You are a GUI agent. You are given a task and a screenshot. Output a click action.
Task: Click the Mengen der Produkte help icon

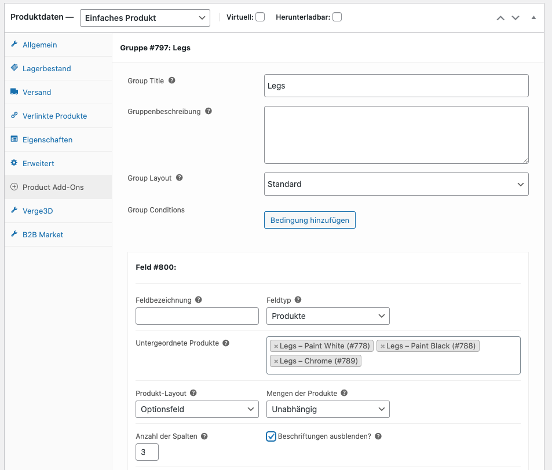[344, 393]
